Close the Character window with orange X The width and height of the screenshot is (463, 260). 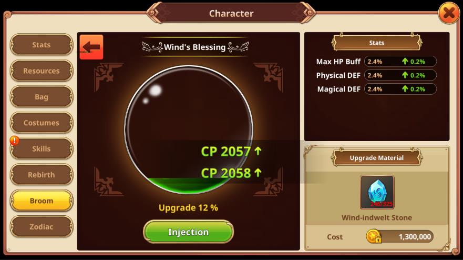[x=449, y=13]
